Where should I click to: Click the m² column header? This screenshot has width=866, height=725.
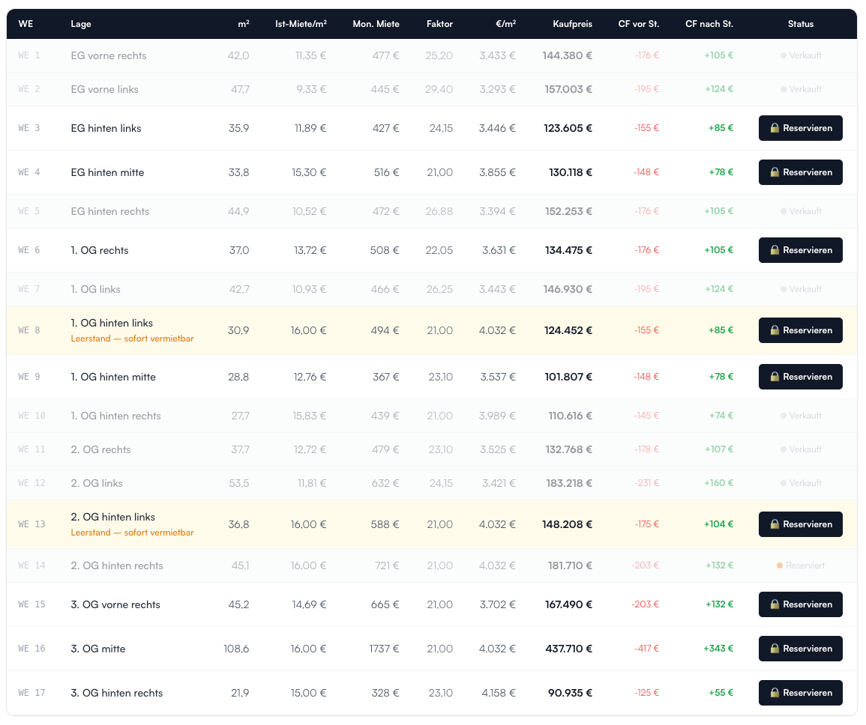[244, 24]
